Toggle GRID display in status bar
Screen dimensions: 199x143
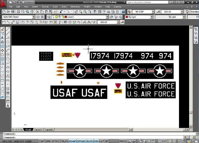(48, 141)
